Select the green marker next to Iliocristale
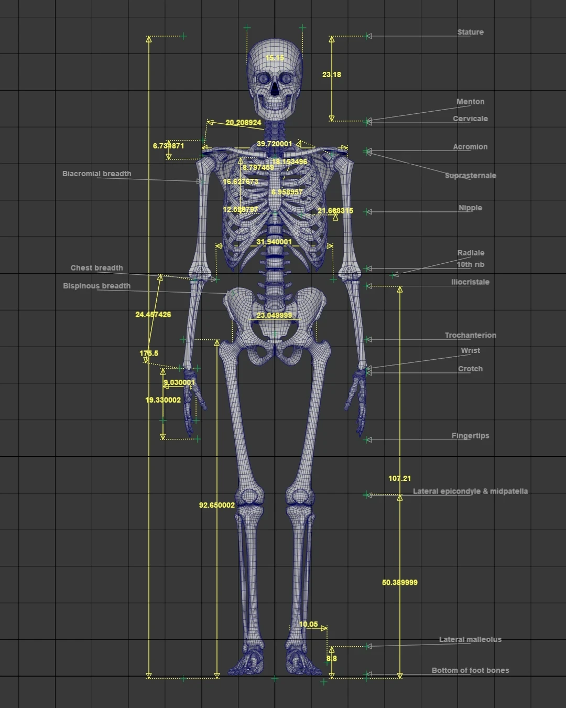This screenshot has height=708, width=566. pyautogui.click(x=366, y=286)
